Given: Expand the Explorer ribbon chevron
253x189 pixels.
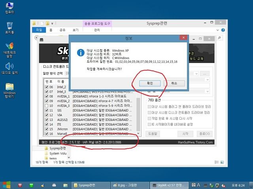Looking at the screenshot, I should click(x=217, y=30).
